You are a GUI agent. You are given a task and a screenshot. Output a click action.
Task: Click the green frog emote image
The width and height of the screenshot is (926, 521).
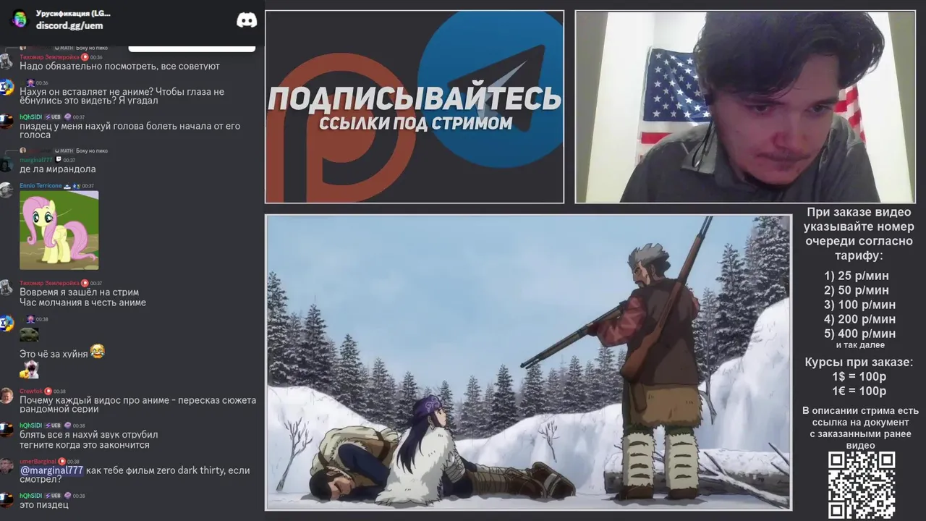(x=29, y=334)
